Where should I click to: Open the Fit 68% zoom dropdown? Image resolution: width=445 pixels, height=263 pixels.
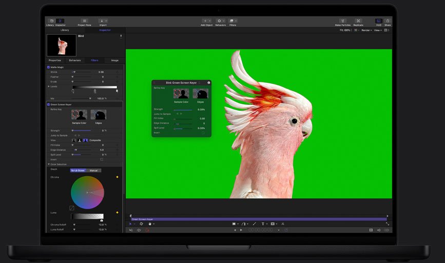click(x=345, y=30)
